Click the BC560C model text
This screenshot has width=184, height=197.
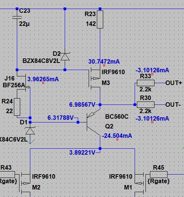point(117,116)
